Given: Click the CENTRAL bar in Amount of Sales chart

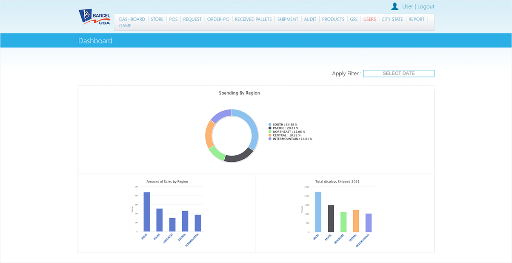Looking at the screenshot, I should click(185, 221).
